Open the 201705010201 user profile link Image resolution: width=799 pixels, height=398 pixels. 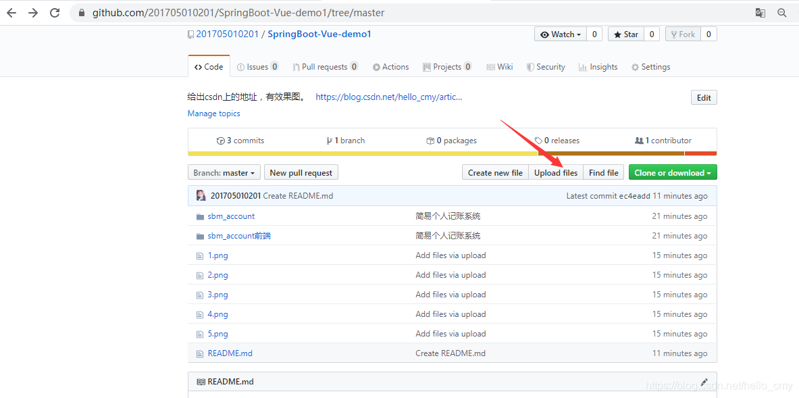227,34
